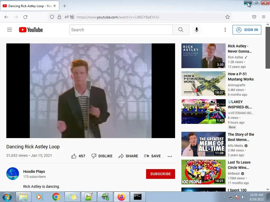
Task: Click the Alfo Media channel name
Action: pyautogui.click(x=235, y=145)
